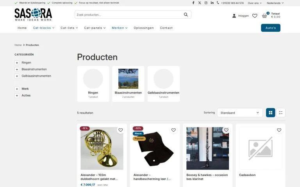Open the klarinet product image
The image size is (300, 187).
click(x=207, y=148)
